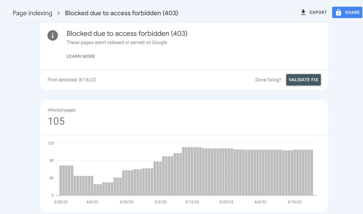363x214 pixels.
Task: Click the info icon beside the 403 heading
Action: (53, 35)
